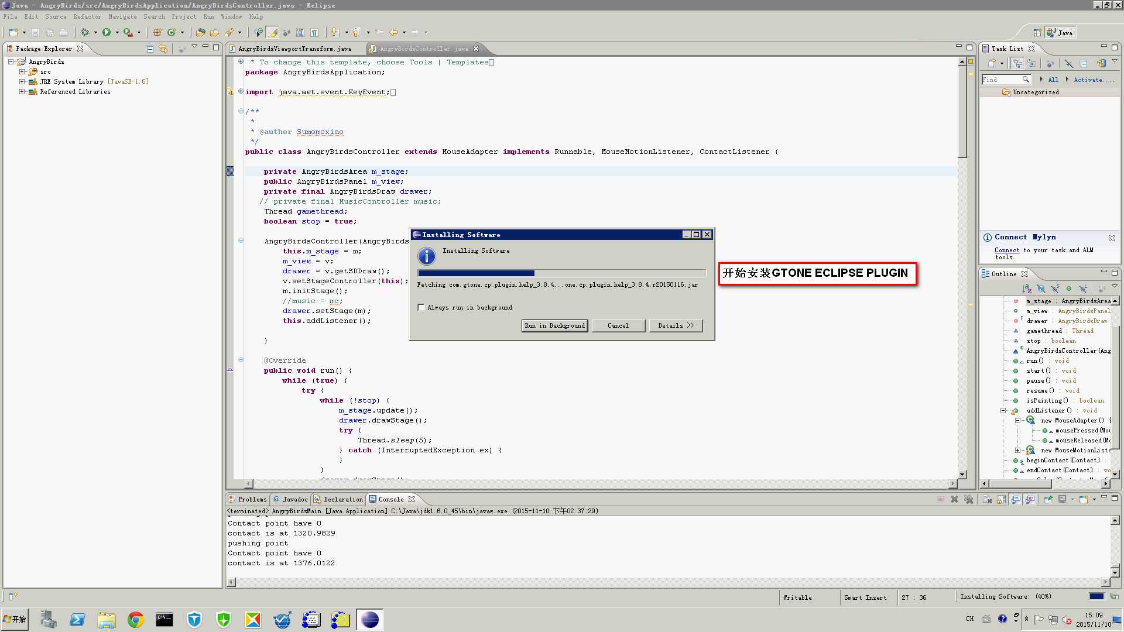1124x632 pixels.
Task: Expand new MouseMotionListener node in Outline
Action: pos(1017,450)
